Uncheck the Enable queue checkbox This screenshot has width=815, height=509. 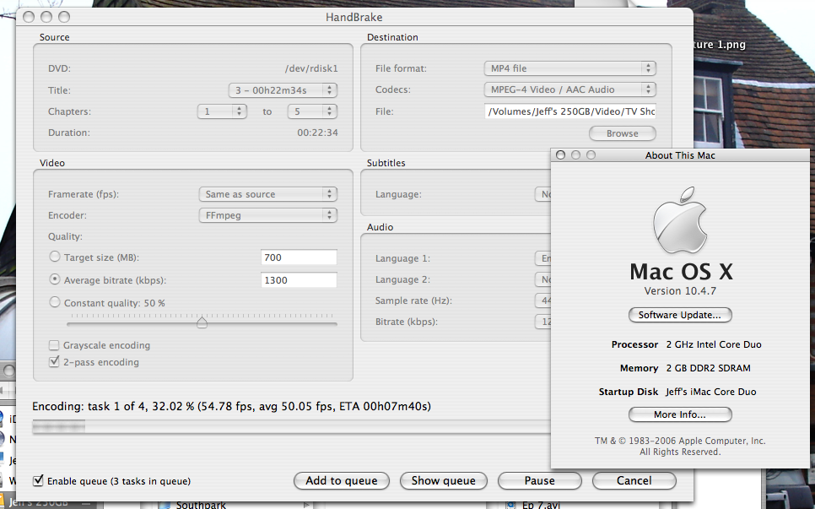[x=38, y=481]
